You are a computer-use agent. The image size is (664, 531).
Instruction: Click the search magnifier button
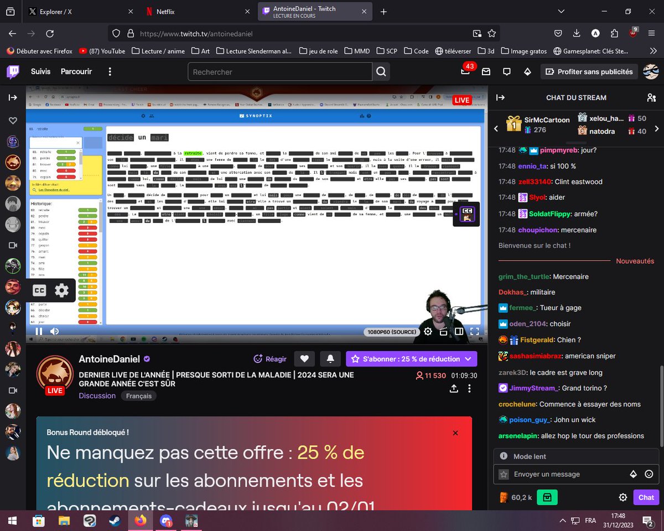(381, 72)
